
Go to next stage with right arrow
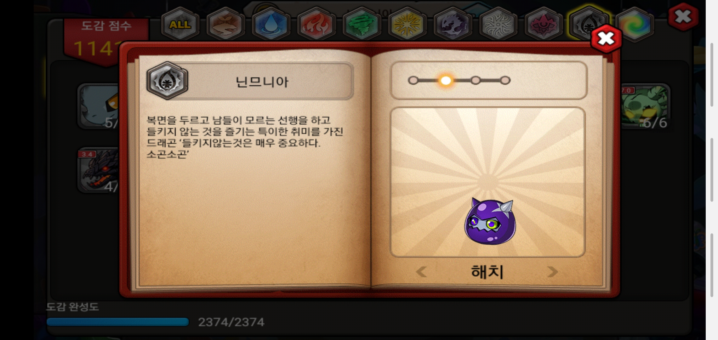tap(552, 271)
